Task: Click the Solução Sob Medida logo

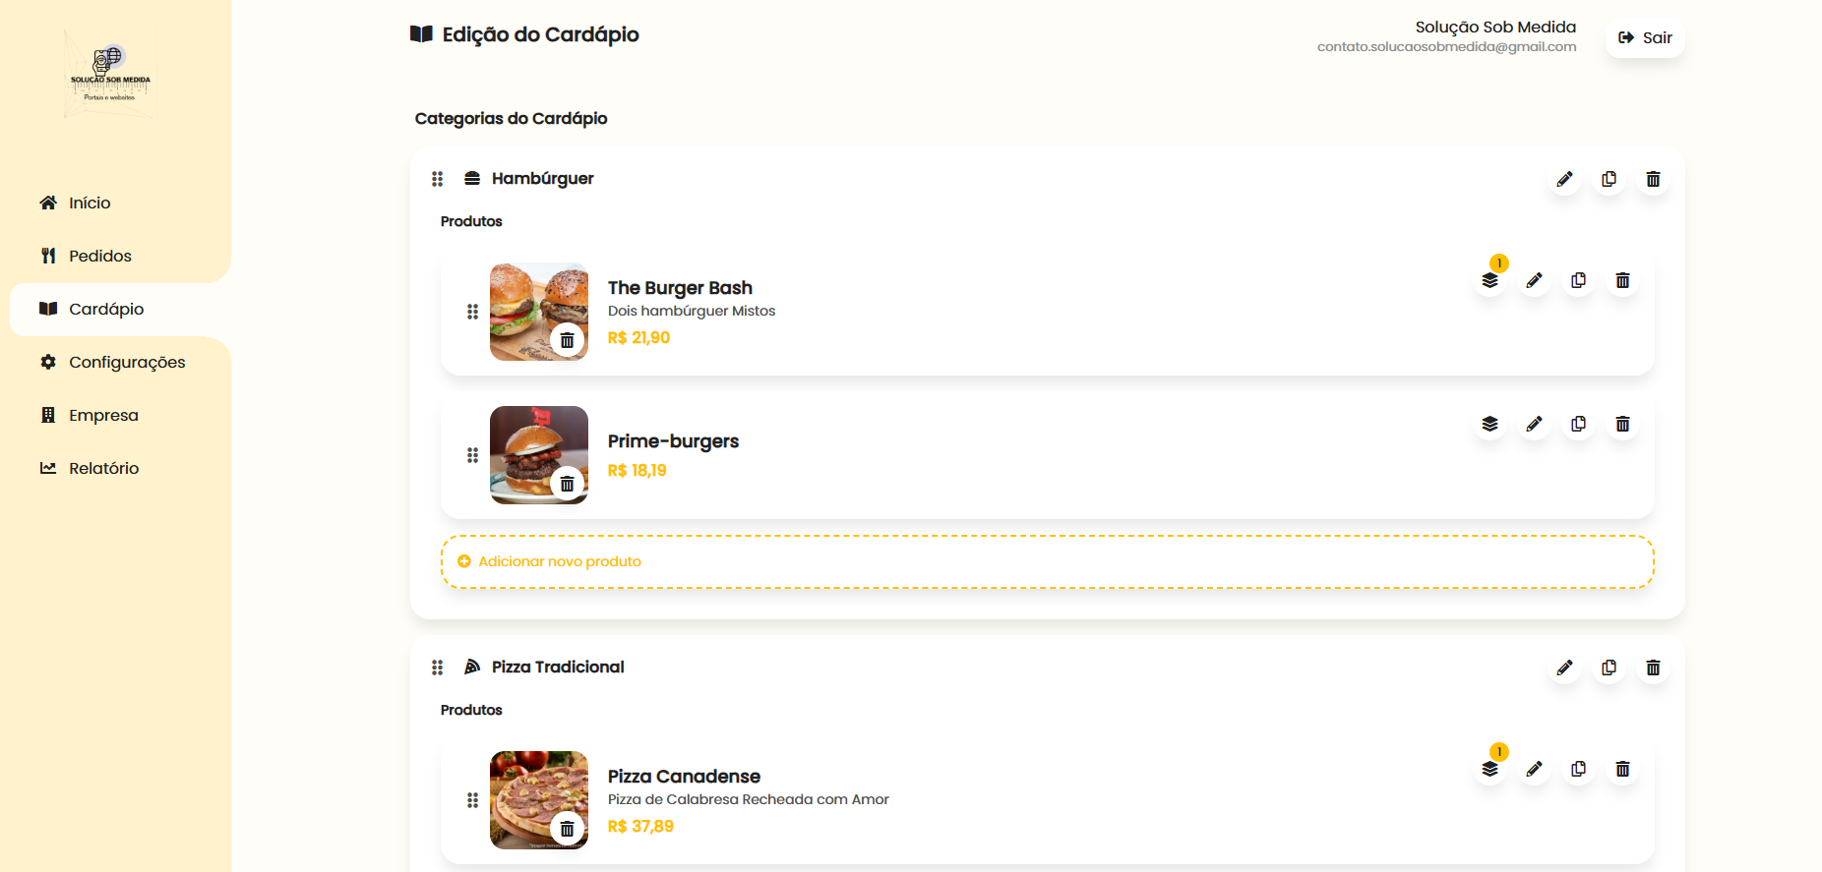Action: coord(109,74)
